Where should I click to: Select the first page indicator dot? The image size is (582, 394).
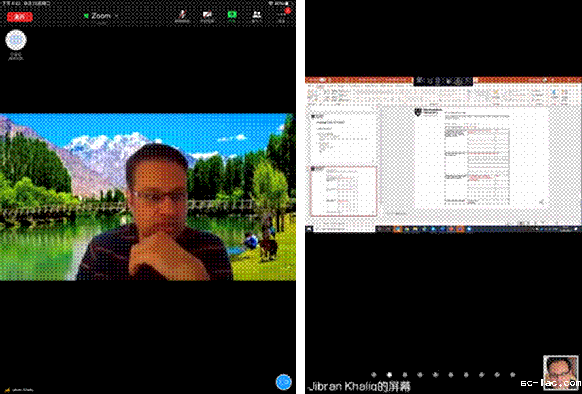click(x=373, y=374)
